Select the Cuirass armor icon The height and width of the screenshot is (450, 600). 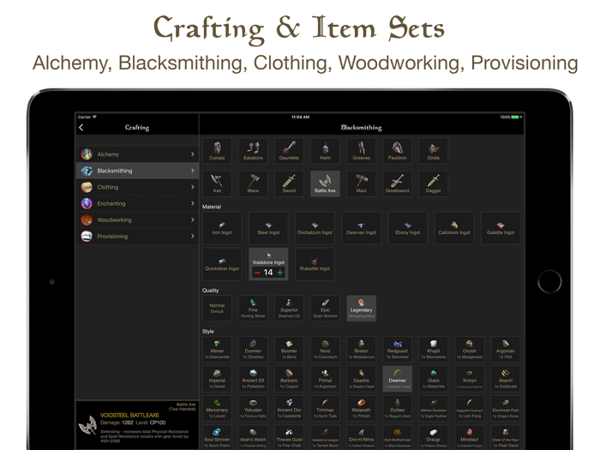tap(217, 151)
